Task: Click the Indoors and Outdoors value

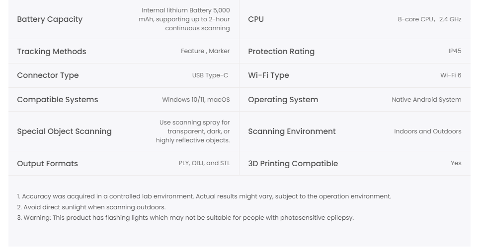Action: tap(427, 131)
